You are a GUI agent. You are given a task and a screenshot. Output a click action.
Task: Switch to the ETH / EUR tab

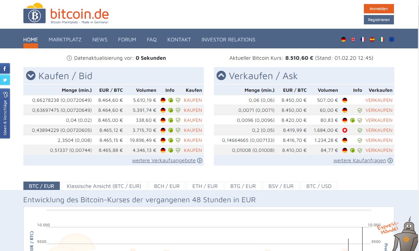click(x=205, y=186)
